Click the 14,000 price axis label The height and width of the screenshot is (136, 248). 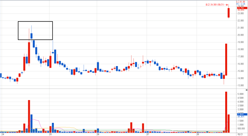[241, 78]
